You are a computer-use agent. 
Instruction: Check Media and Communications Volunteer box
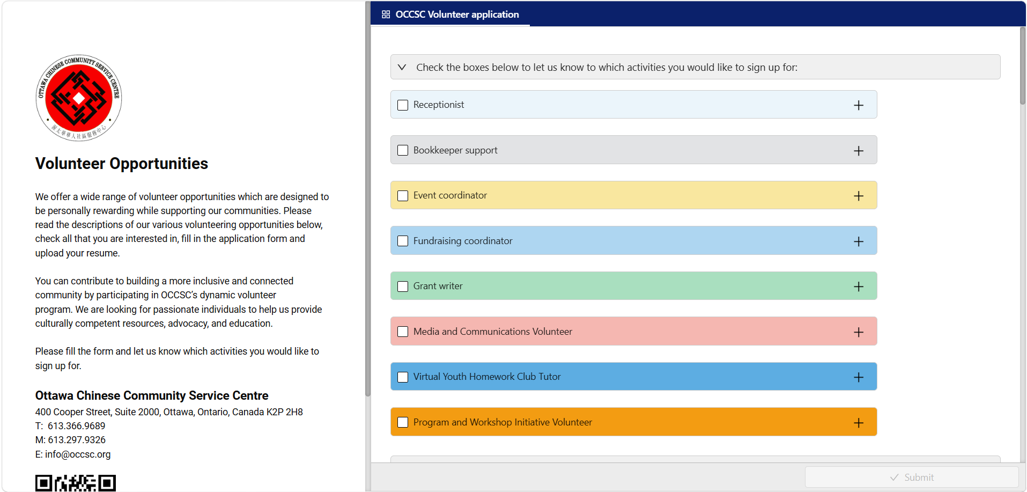coord(403,332)
